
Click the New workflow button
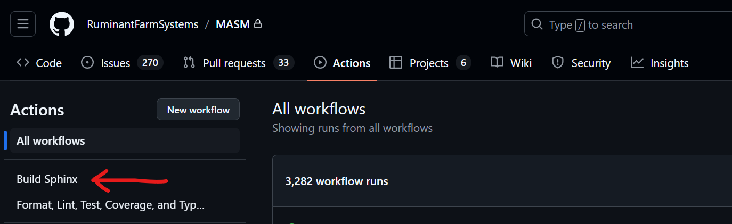pos(198,110)
